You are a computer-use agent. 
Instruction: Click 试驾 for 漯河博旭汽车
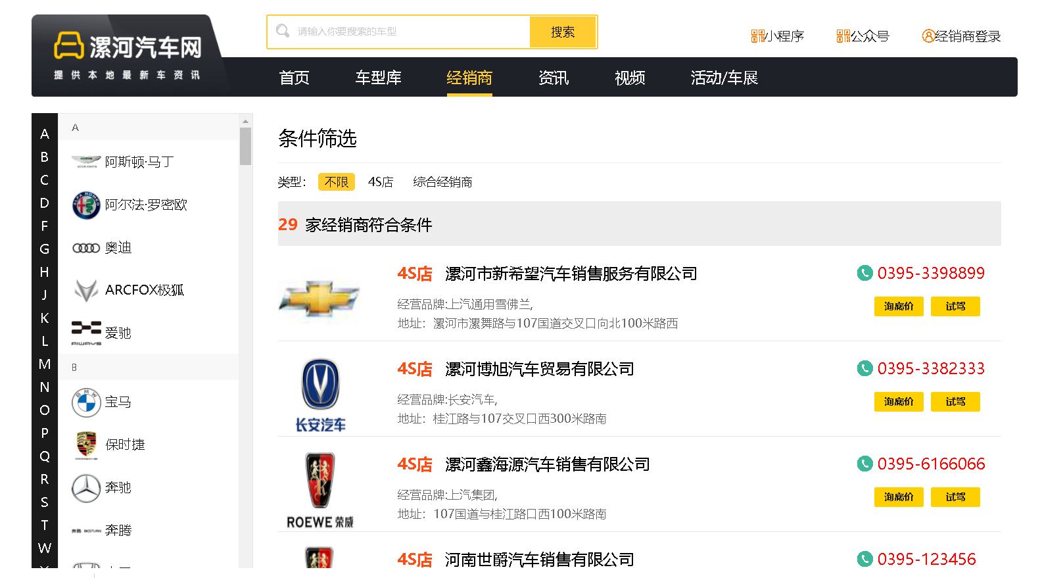point(955,402)
